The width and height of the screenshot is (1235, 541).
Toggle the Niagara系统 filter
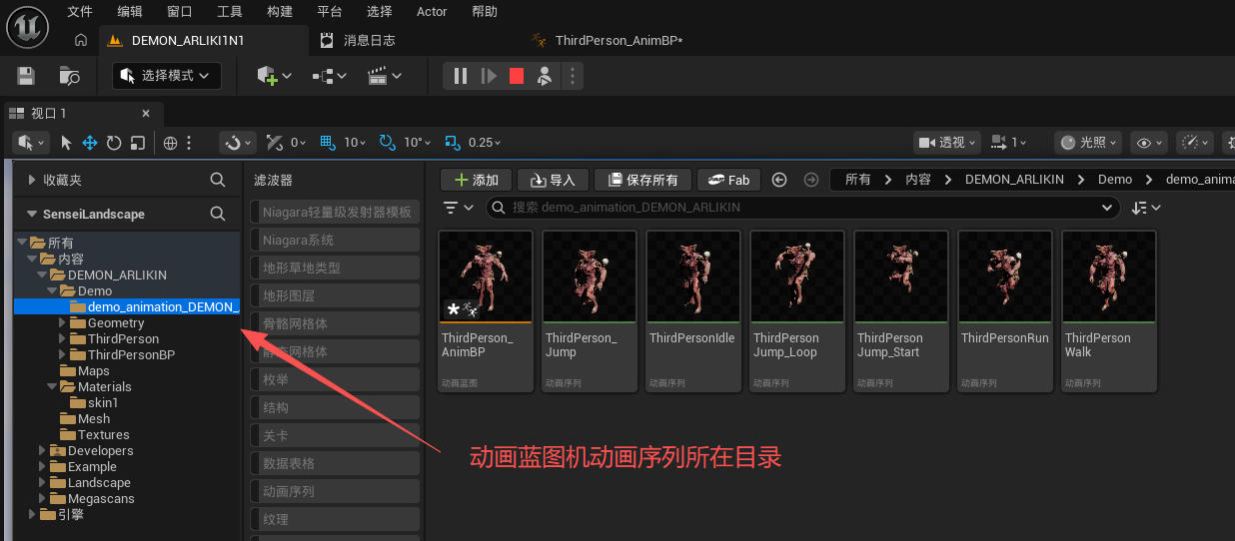(334, 240)
